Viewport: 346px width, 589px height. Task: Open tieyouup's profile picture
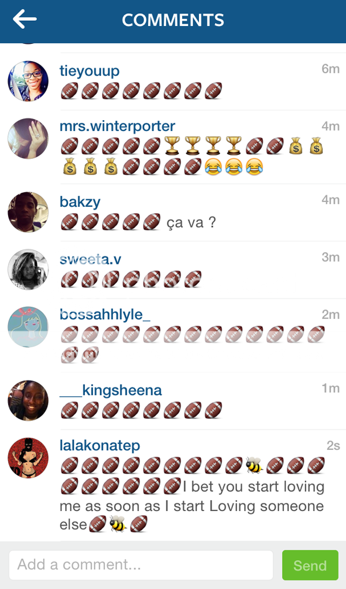point(28,81)
